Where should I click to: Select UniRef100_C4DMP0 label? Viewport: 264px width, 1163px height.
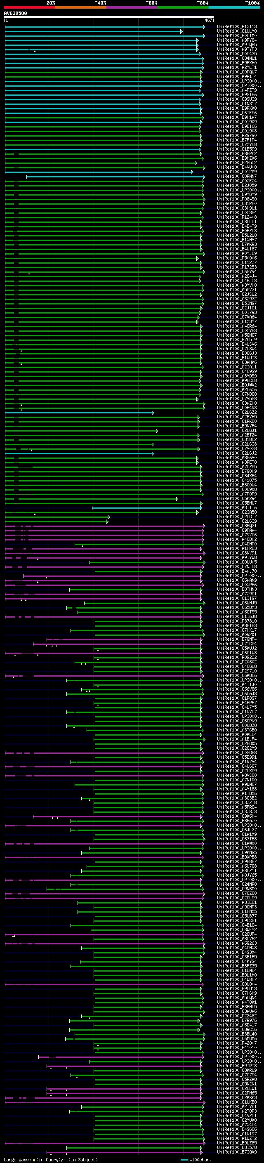pos(237,544)
